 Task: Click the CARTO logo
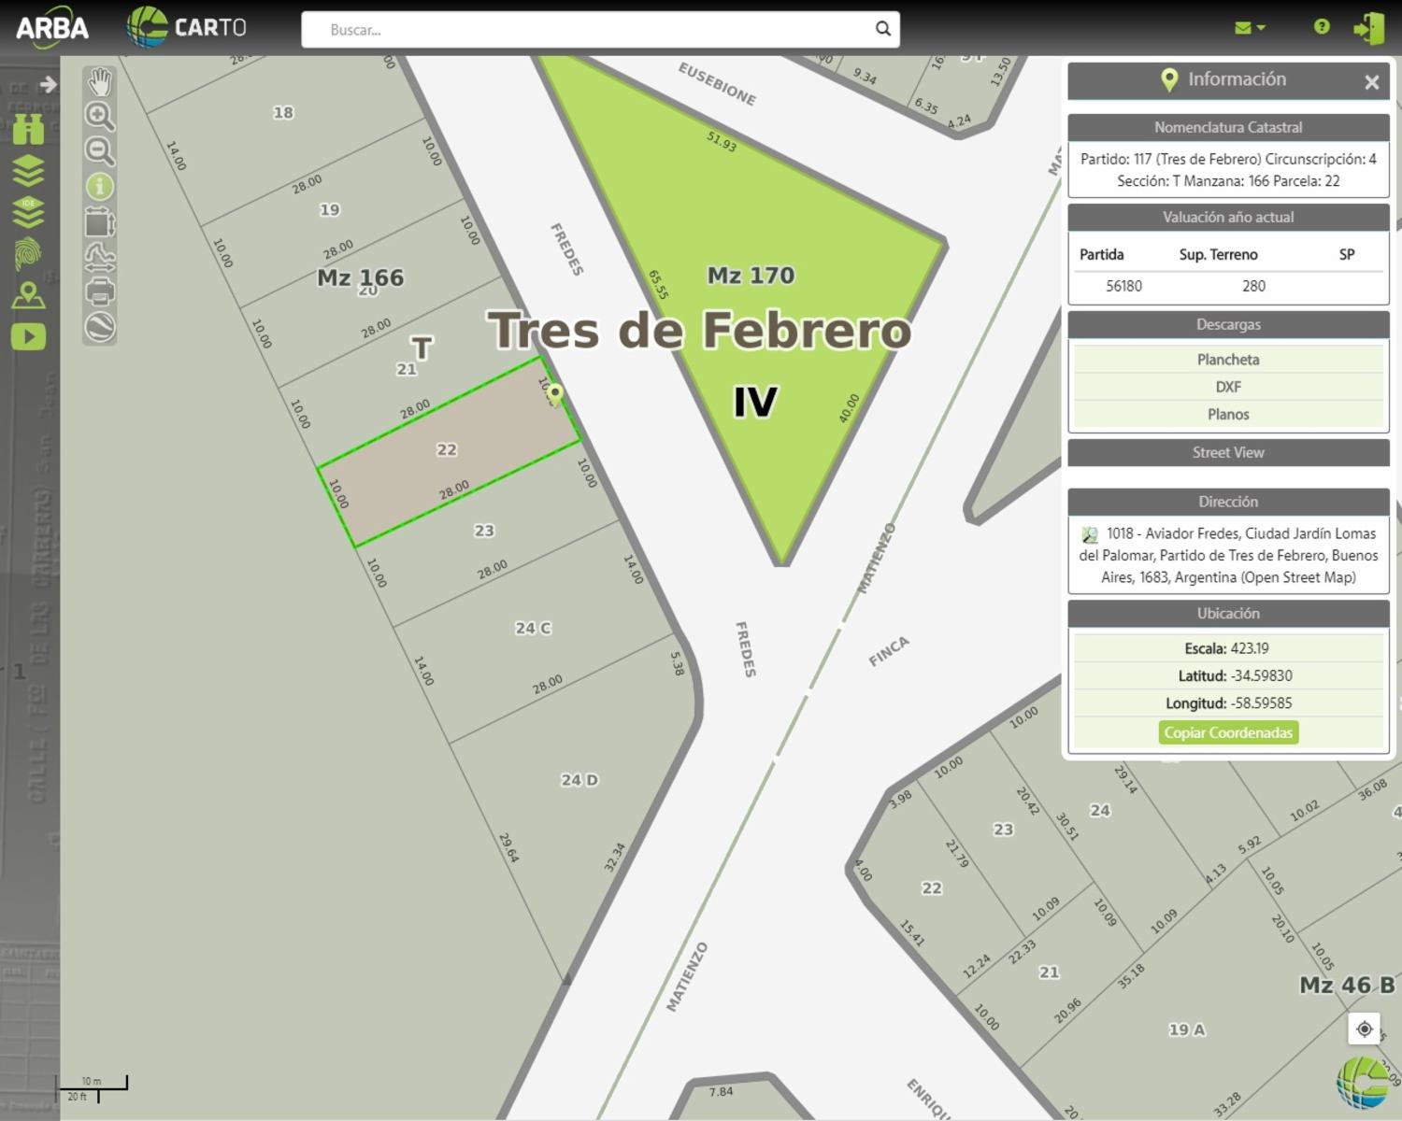[187, 27]
